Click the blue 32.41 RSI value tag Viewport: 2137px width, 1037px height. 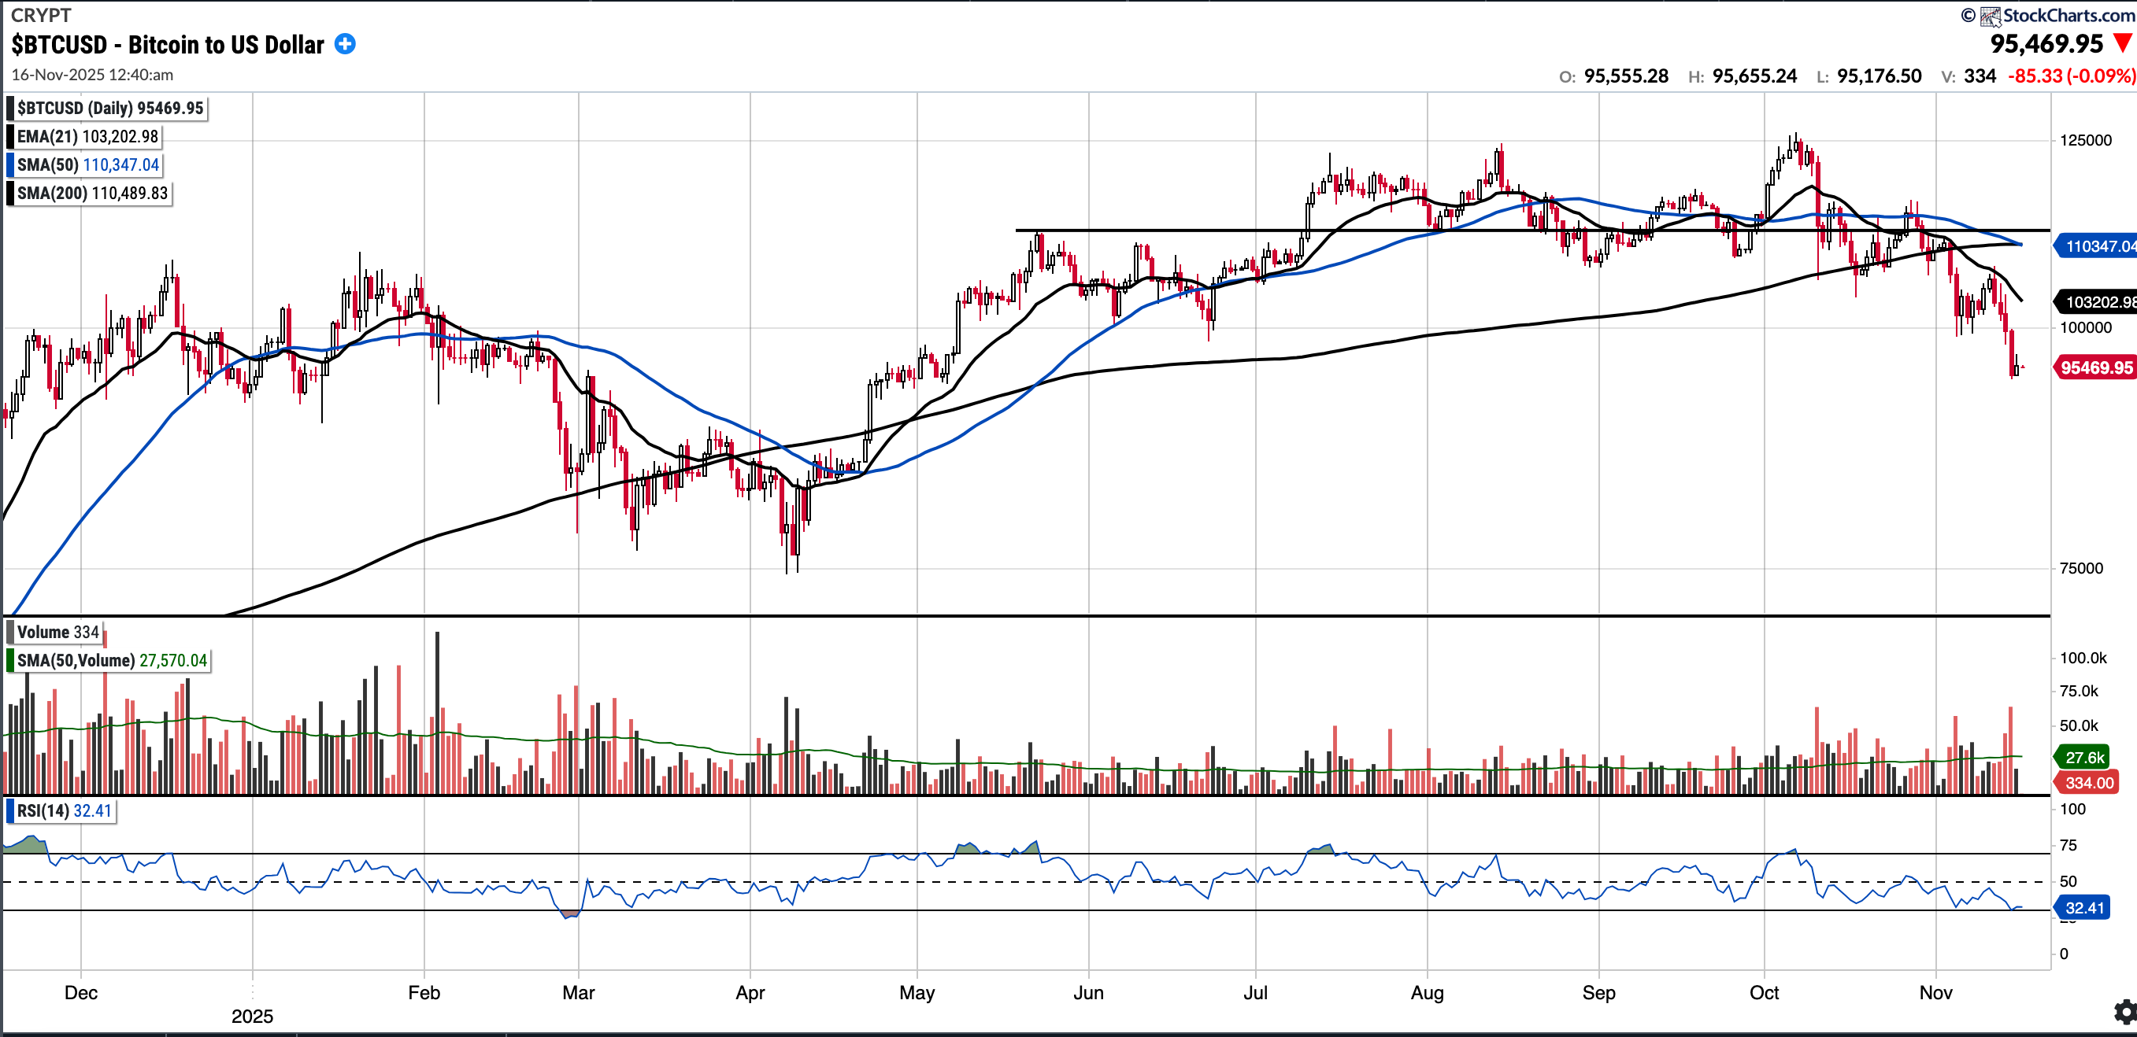click(x=2084, y=908)
